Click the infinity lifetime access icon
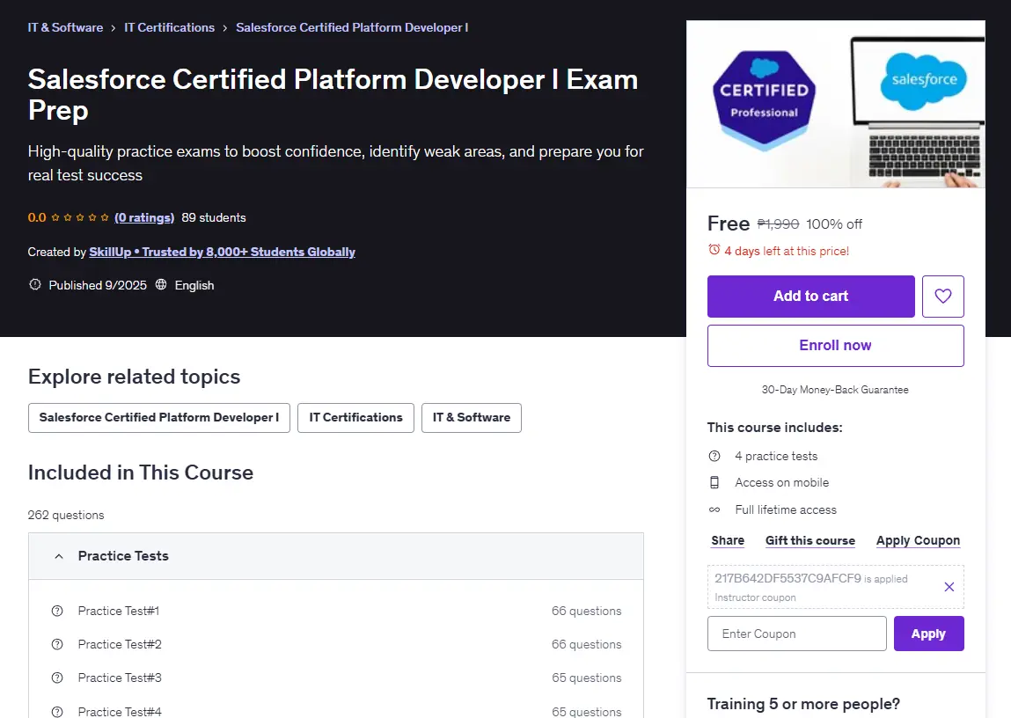The width and height of the screenshot is (1011, 718). point(714,509)
